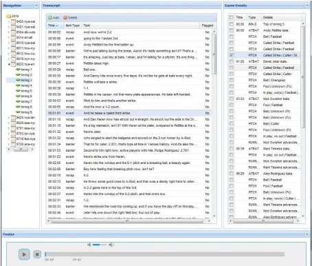Select the 0514 game file icon

[13, 37]
